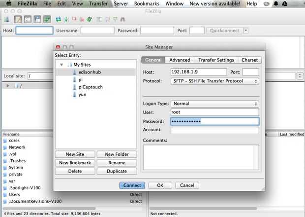
Task: Select the edisonhub site entry
Action: tap(96, 72)
